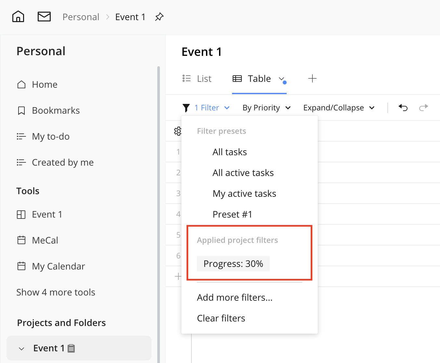Open the Expand/Collapse dropdown
The image size is (440, 363).
[339, 108]
